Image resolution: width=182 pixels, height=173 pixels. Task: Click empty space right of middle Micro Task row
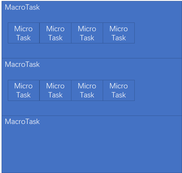158,90
